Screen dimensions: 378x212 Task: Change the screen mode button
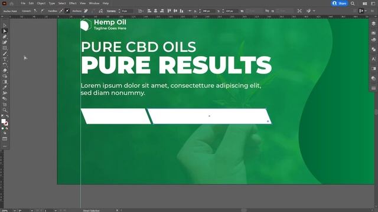(x=5, y=139)
